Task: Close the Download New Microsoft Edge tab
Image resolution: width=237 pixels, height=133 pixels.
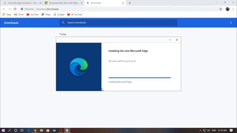Action: [x=81, y=3]
